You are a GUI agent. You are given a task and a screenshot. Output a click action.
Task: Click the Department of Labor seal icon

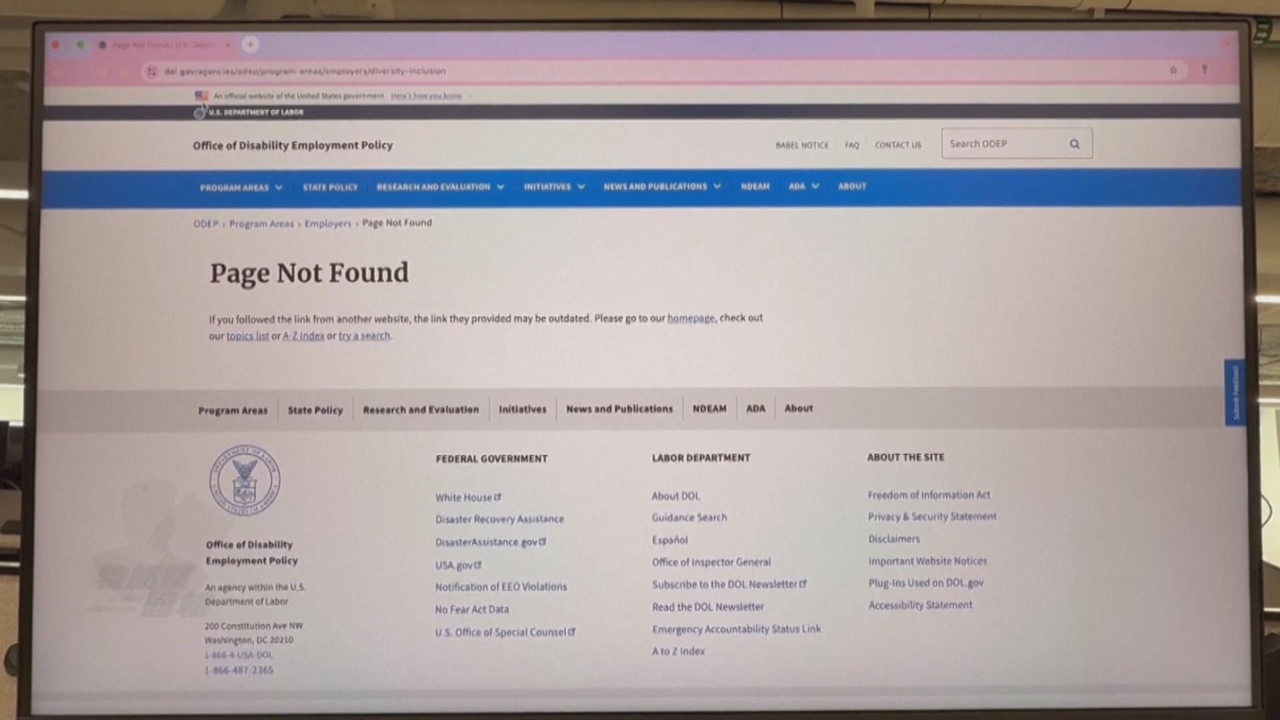245,481
